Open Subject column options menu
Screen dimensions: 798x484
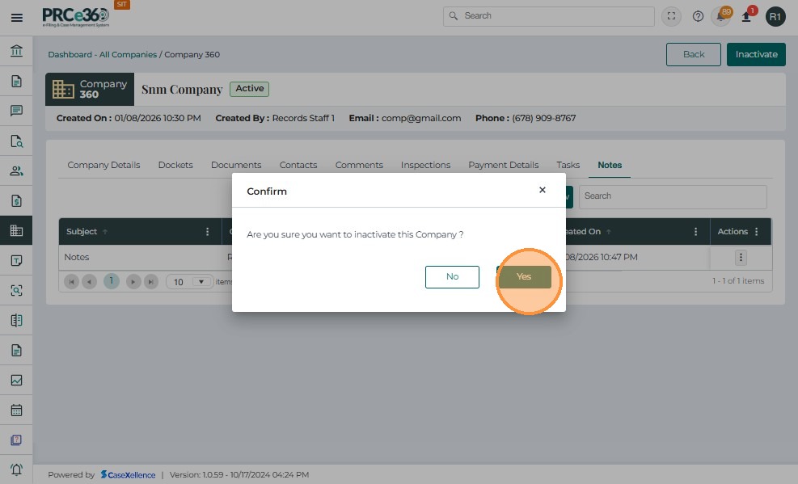[x=207, y=232]
